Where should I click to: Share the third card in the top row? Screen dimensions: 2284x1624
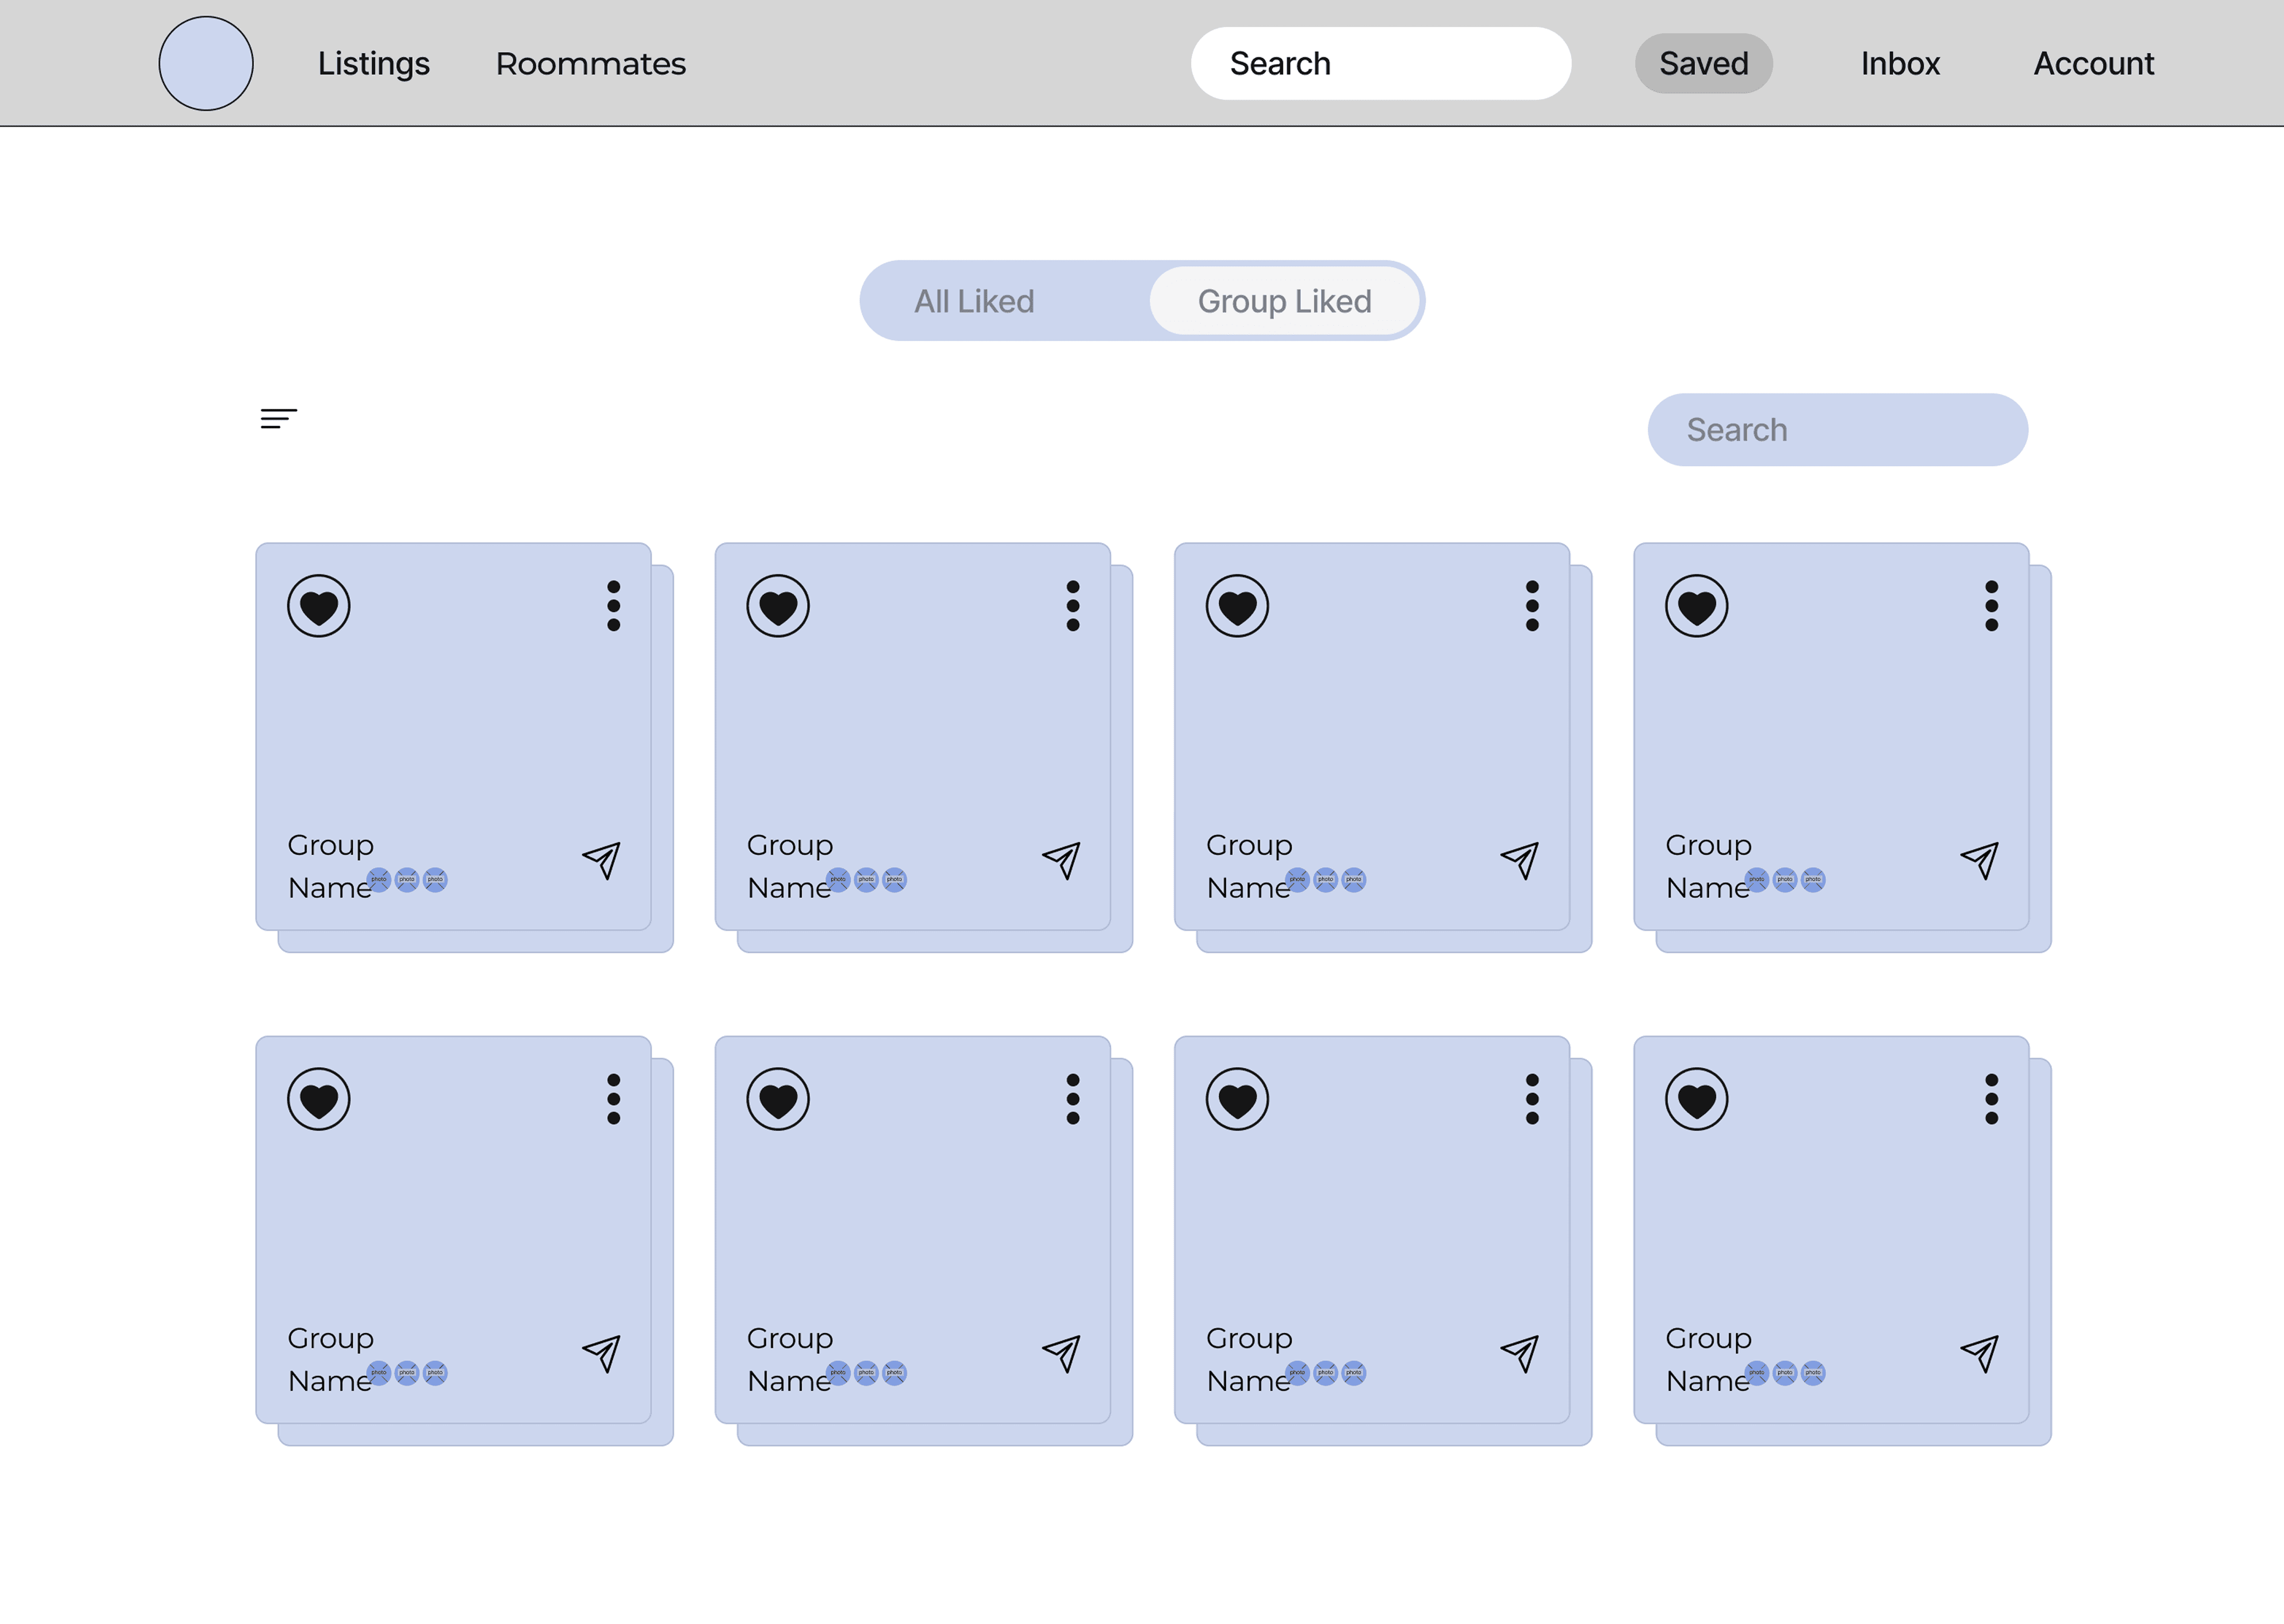1520,860
